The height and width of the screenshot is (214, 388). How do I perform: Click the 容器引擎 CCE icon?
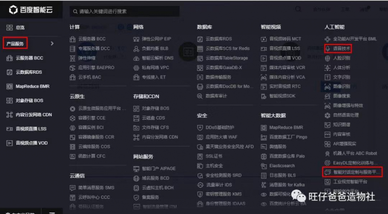73,118
